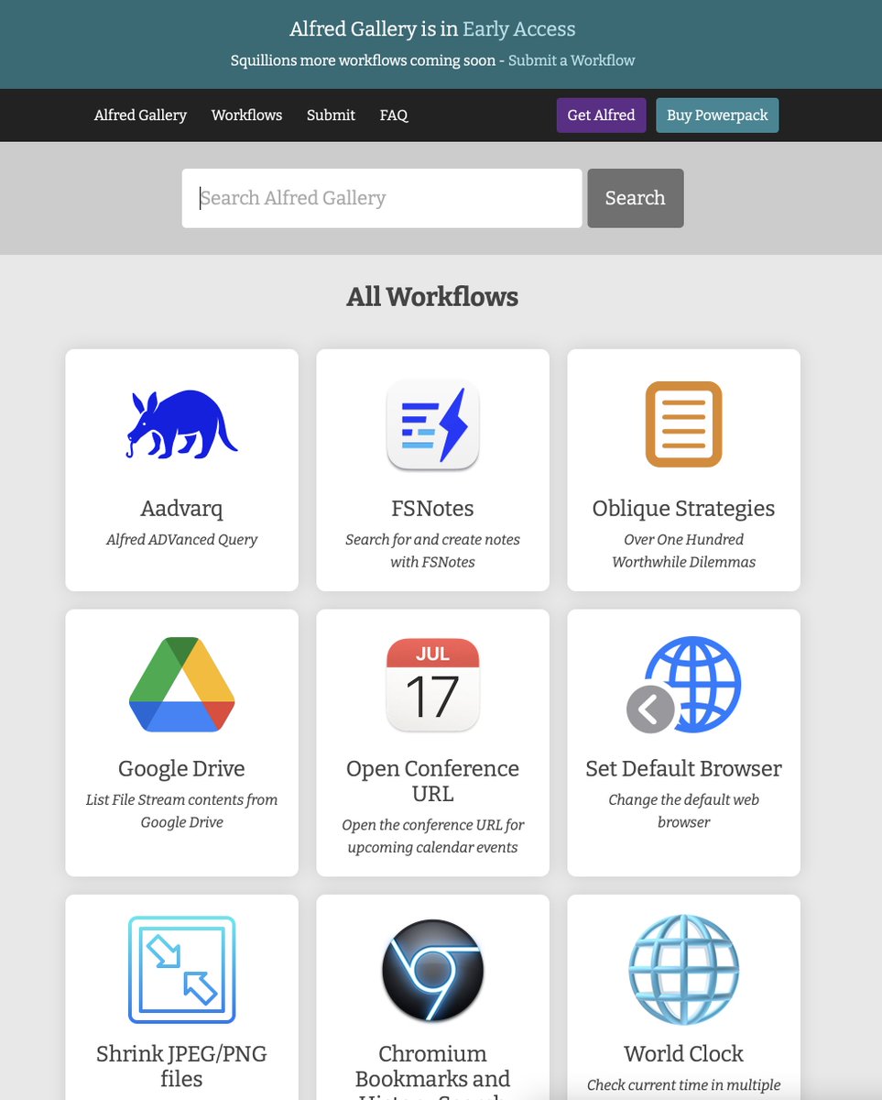The height and width of the screenshot is (1100, 882).
Task: Click the All Workflows heading
Action: (x=432, y=297)
